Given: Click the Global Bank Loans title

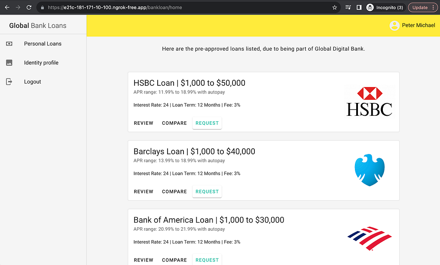Looking at the screenshot, I should [38, 25].
